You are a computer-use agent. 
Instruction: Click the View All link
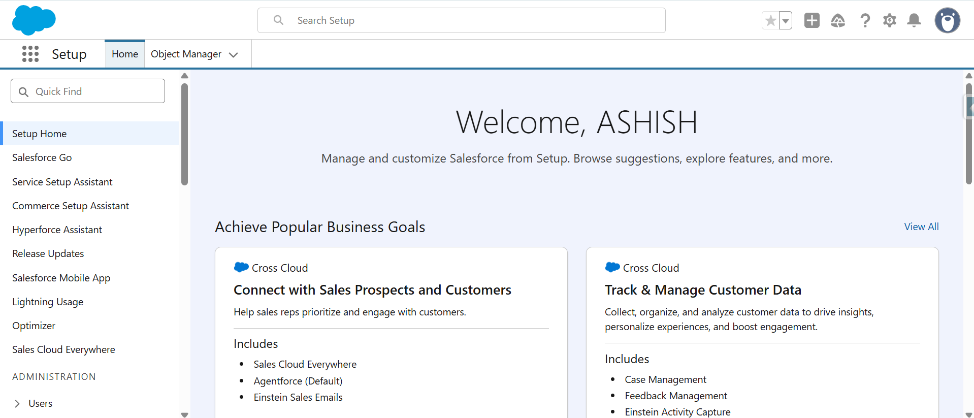(921, 227)
